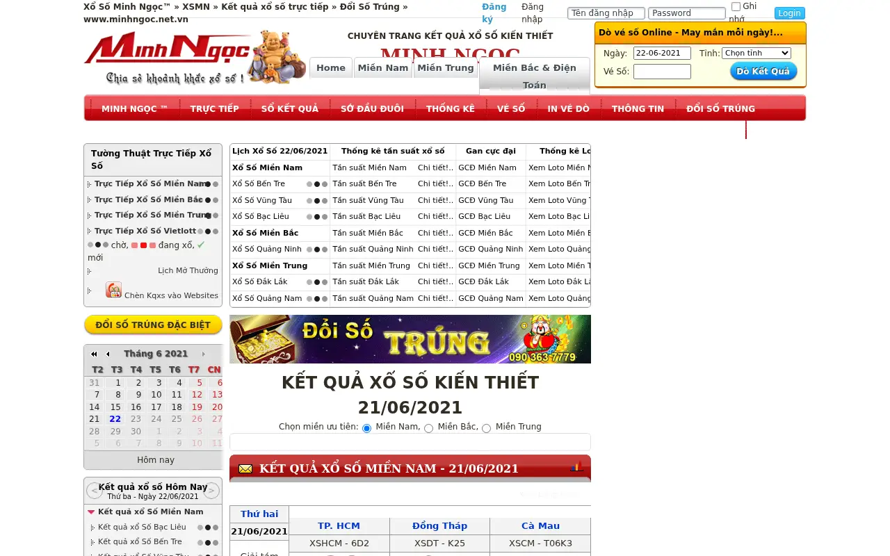Open Tần suất Bến Tre statistics
Screen dimensions: 890x556
[x=364, y=183]
